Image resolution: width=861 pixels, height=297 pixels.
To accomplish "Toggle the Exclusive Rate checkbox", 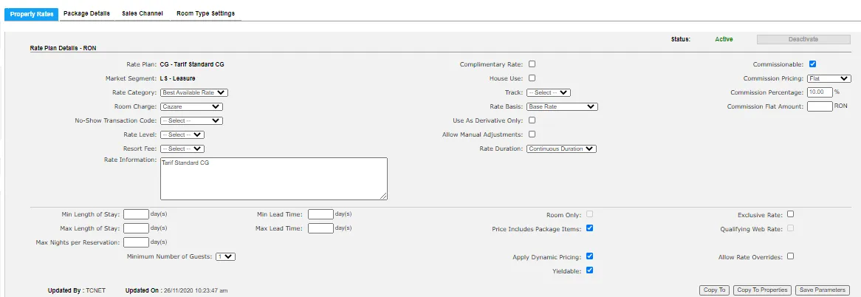I will [x=790, y=214].
